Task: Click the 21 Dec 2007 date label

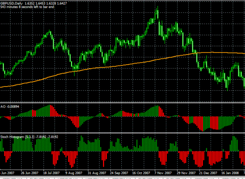Action: (208, 173)
